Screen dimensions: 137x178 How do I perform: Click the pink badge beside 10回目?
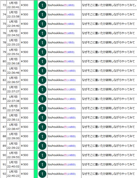pos(65,71)
